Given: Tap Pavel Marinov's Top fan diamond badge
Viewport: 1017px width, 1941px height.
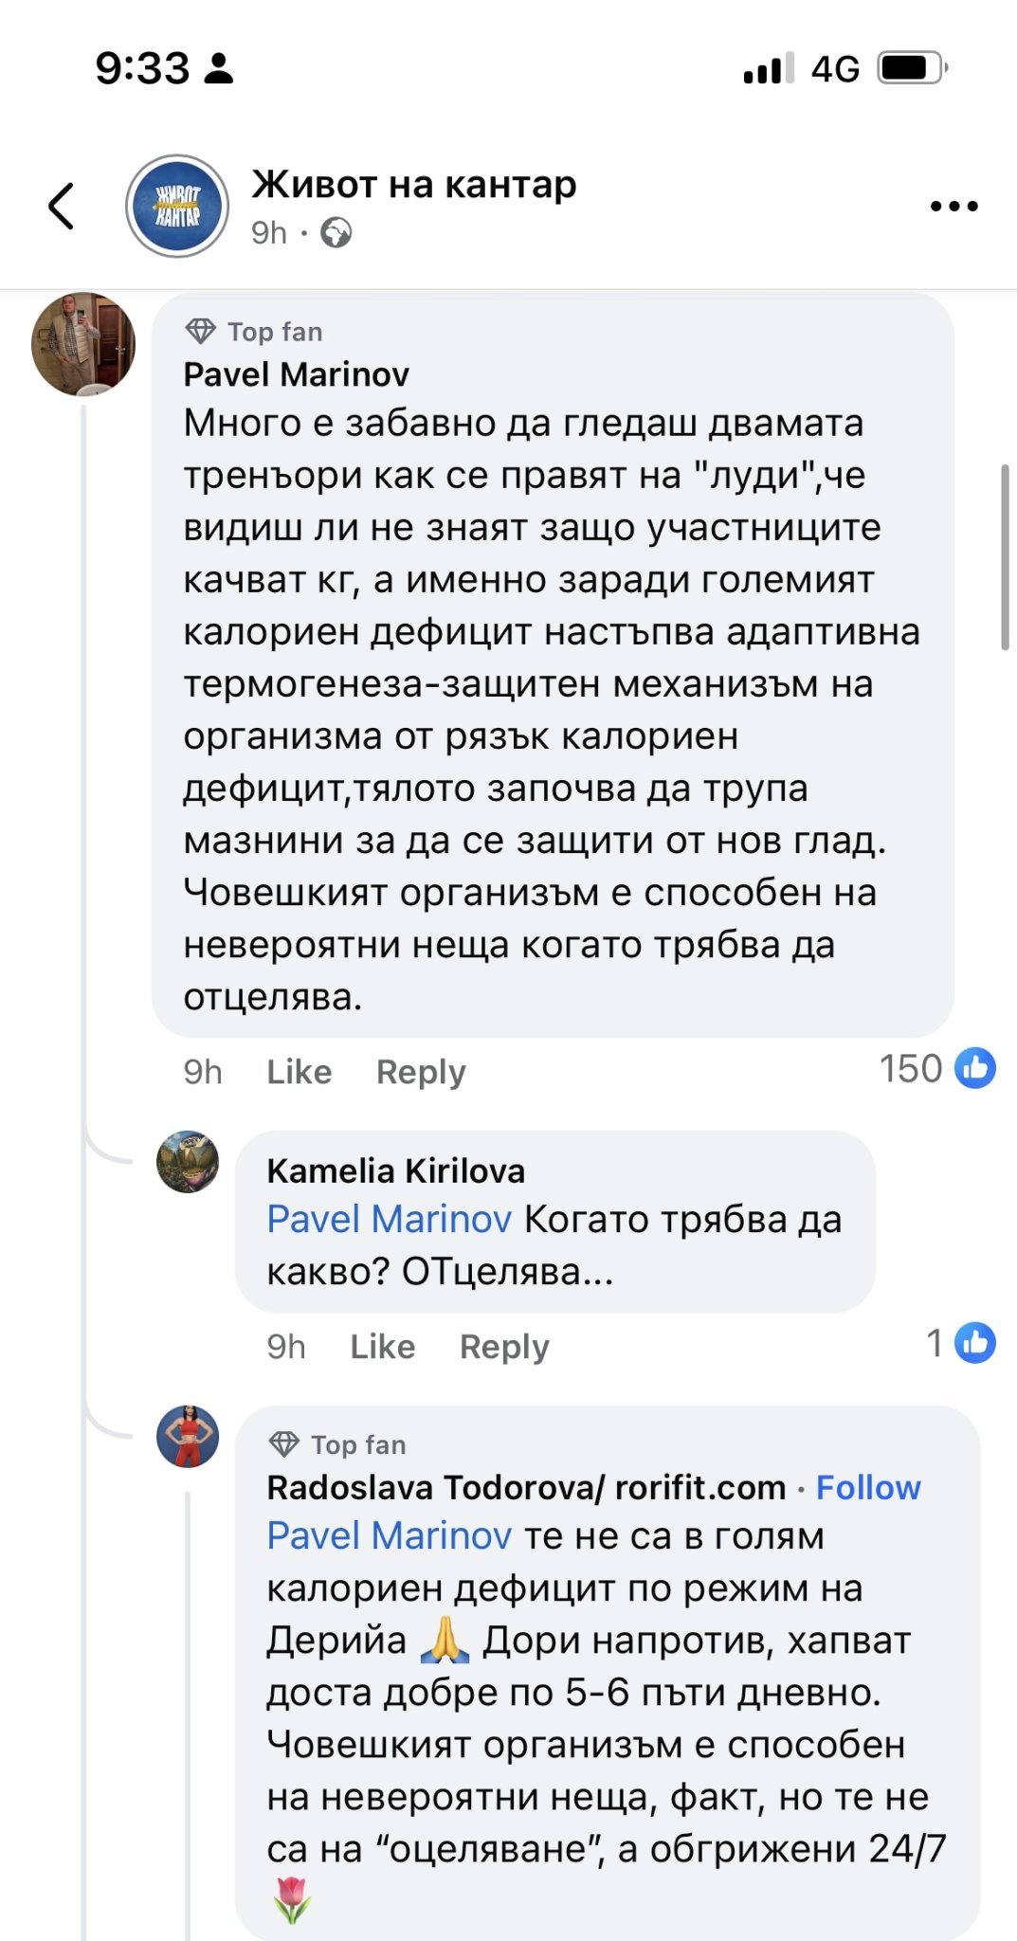Looking at the screenshot, I should (201, 332).
